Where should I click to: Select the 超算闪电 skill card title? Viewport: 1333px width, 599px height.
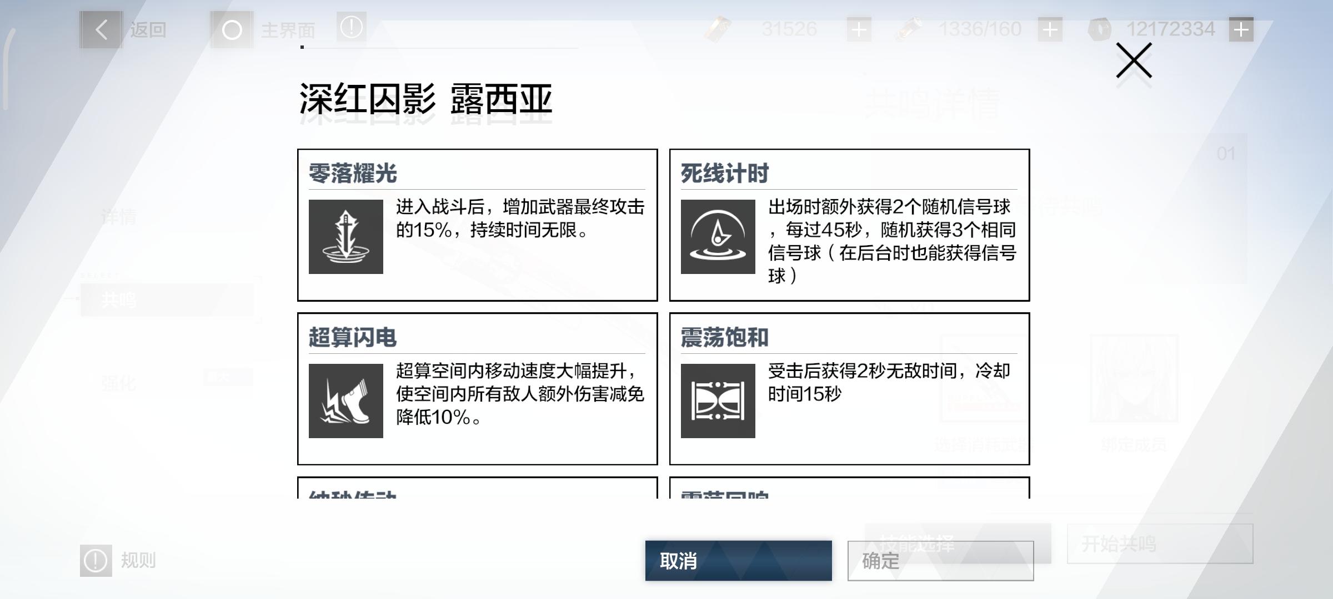click(x=353, y=337)
